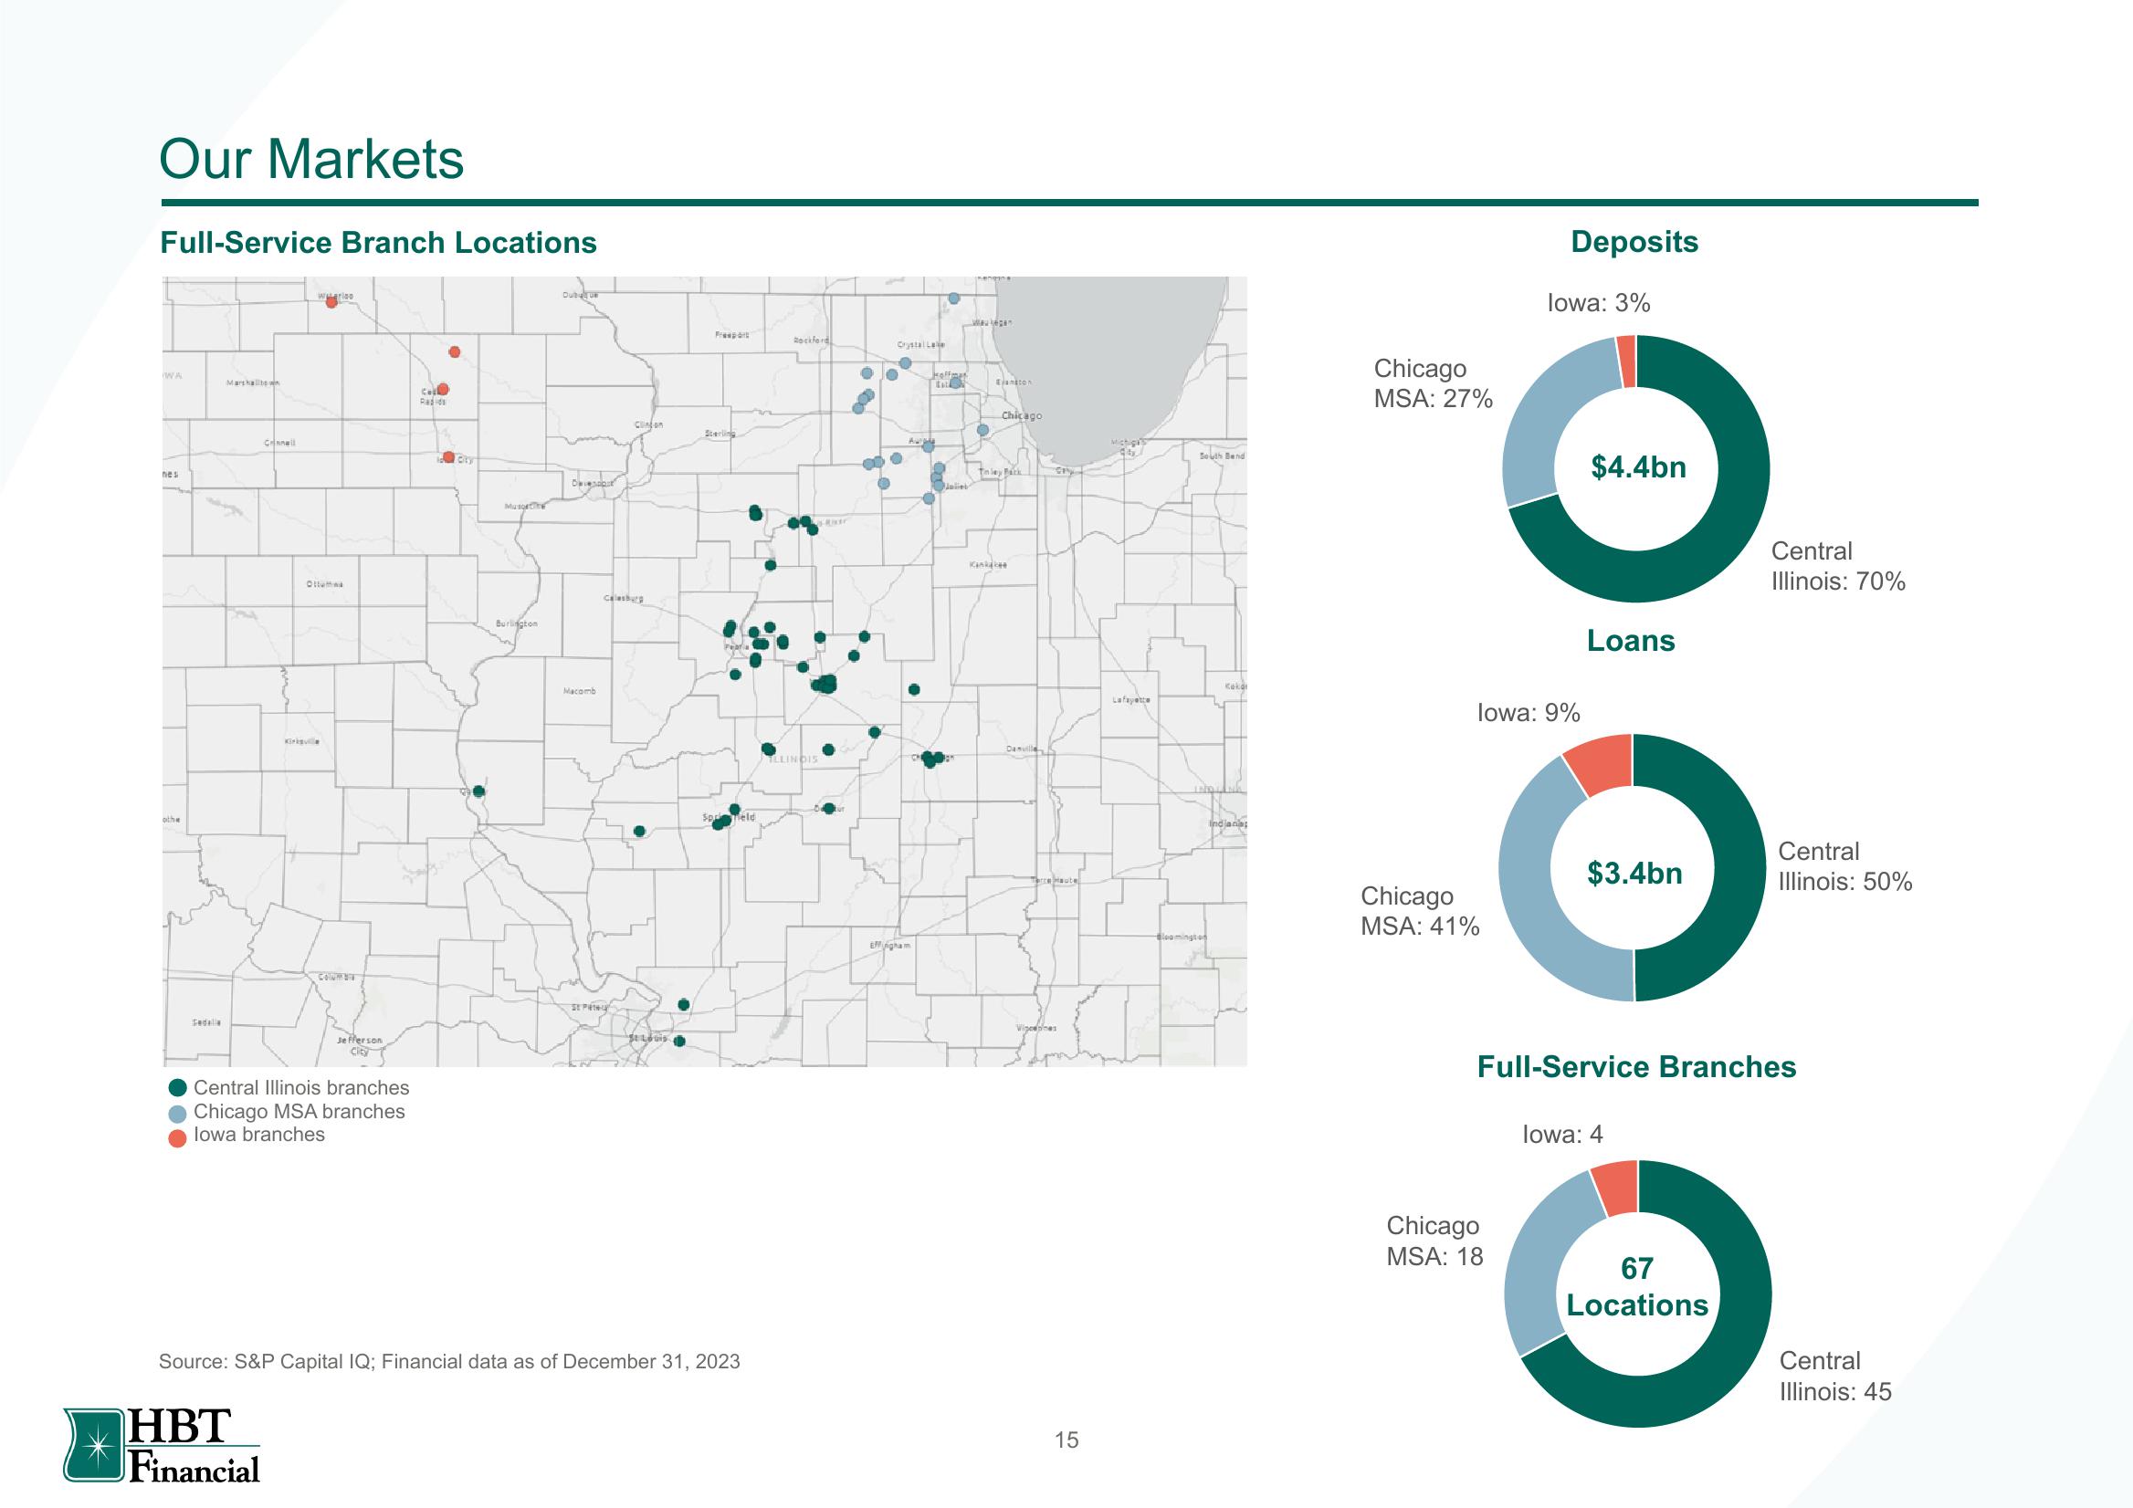Click the "Marshalltown" label on the map
This screenshot has width=2133, height=1508.
coord(254,382)
